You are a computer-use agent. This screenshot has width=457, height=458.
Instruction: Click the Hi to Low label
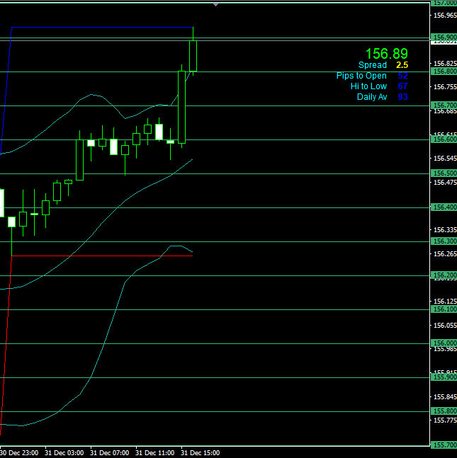click(368, 86)
